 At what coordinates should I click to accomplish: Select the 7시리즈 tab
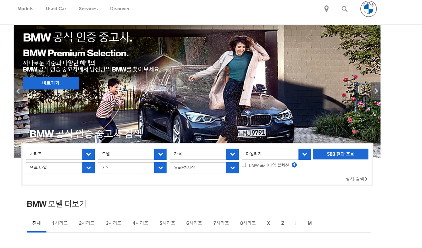221,223
